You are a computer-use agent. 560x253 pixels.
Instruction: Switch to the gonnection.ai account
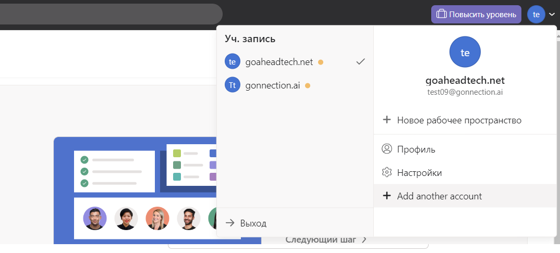click(x=272, y=85)
